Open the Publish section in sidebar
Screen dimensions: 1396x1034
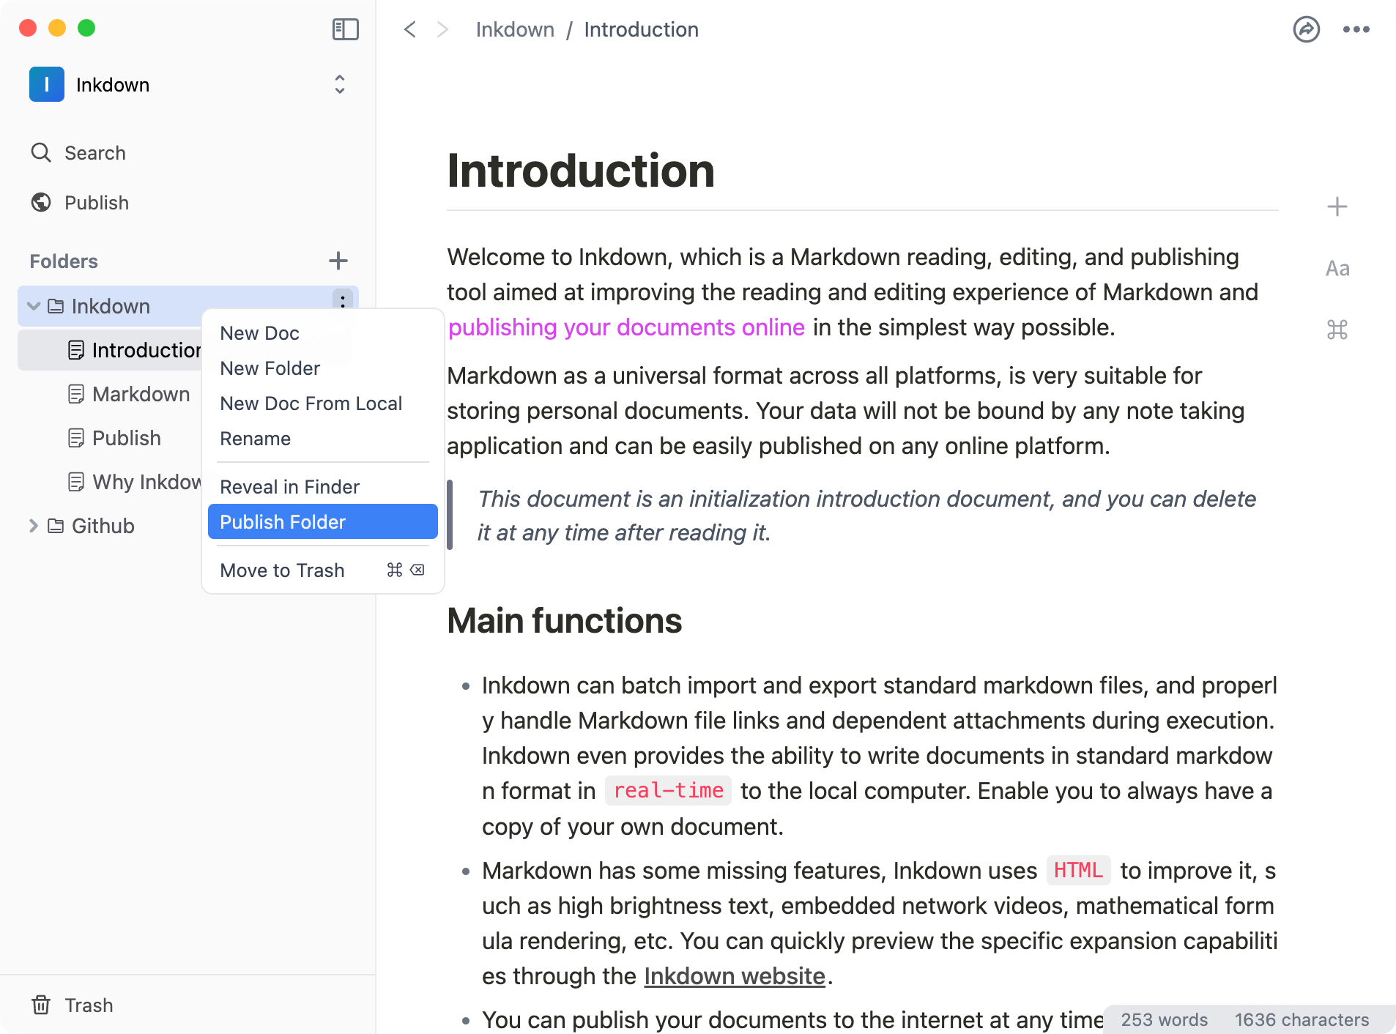click(97, 203)
